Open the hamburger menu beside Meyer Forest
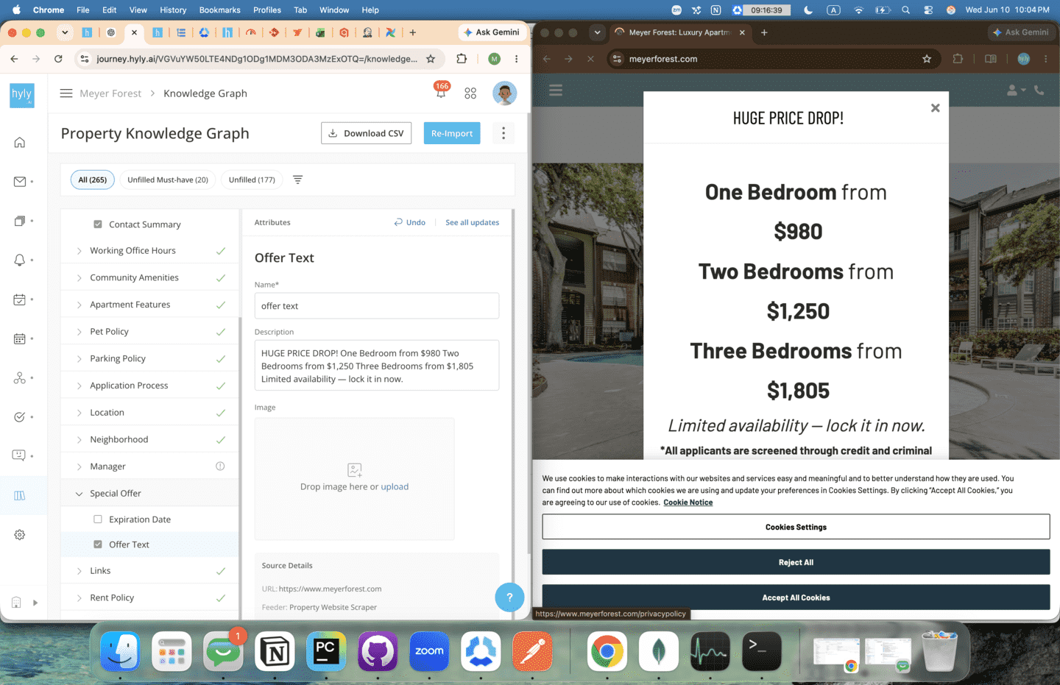1060x685 pixels. click(66, 93)
